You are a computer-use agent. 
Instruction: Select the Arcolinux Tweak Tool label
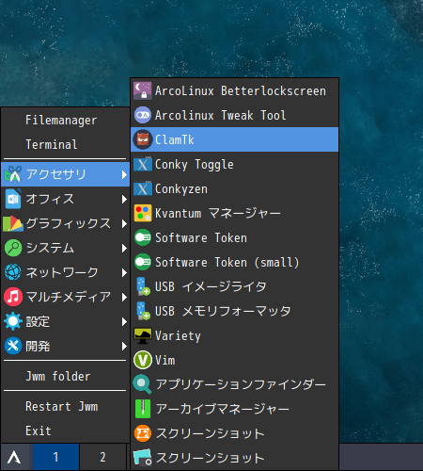220,116
